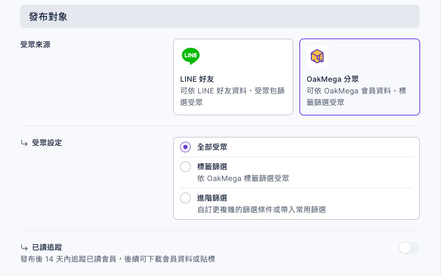The width and height of the screenshot is (441, 276).
Task: Click text 依 OakMega 標籤篩選受眾
Action: (x=243, y=178)
